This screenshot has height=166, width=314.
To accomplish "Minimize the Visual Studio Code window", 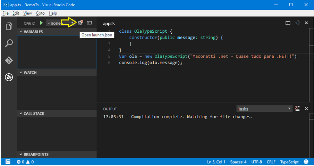I will [x=276, y=5].
